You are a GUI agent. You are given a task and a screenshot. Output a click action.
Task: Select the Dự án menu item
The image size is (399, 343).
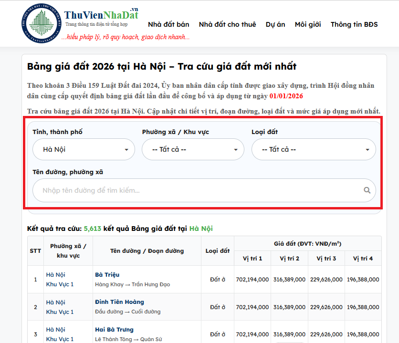point(275,24)
